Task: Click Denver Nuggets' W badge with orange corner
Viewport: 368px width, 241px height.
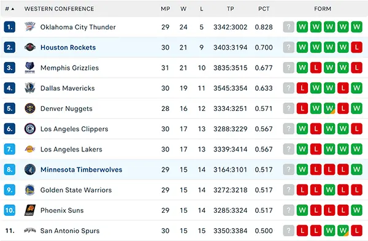Action: 329,109
